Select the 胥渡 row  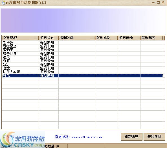coord(82,61)
